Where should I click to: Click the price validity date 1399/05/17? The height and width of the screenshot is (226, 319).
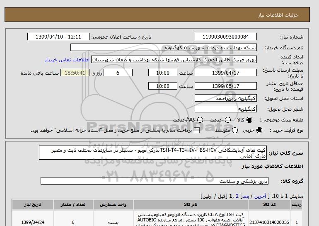[x=226, y=86]
